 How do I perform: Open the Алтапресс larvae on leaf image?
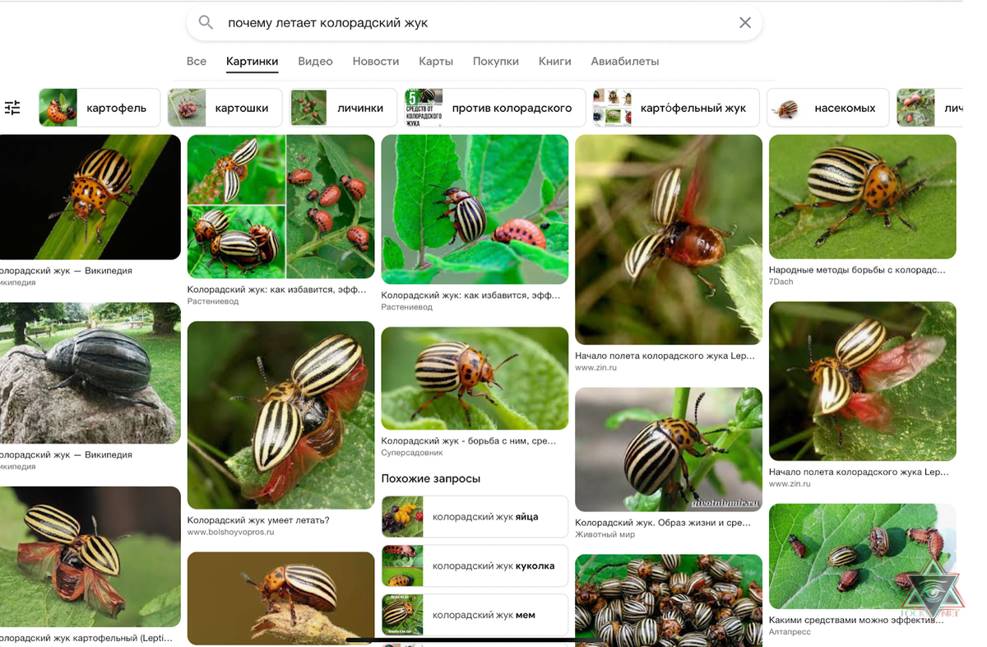(862, 556)
